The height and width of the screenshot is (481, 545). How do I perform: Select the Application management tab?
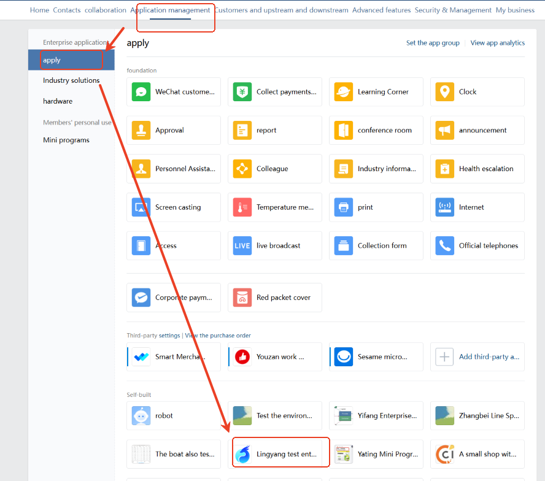(170, 10)
